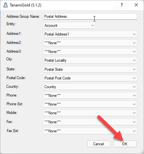Open the Fax Ext dropdown
Image resolution: width=144 pixels, height=154 pixels.
90,131
